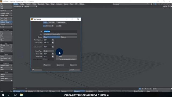Screen dimensions: 172x97
Task: Select the T texture map mode button
Action: coord(142,89)
